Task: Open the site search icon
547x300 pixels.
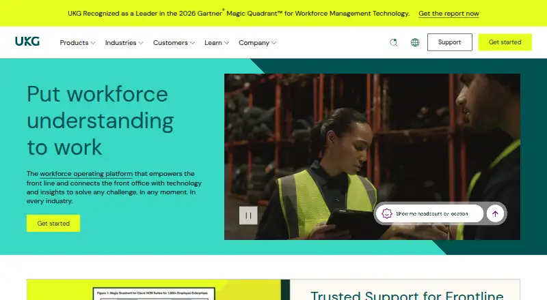Action: pos(394,42)
